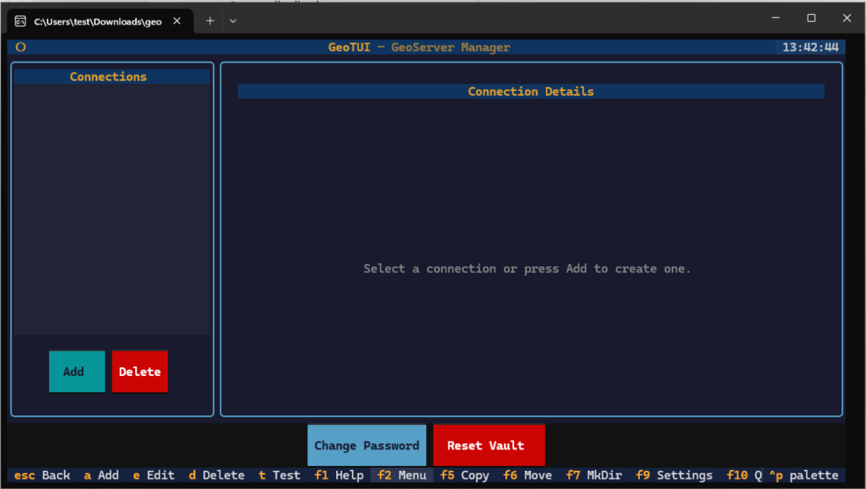Image resolution: width=866 pixels, height=489 pixels.
Task: Click the Connections panel heading
Action: pyautogui.click(x=108, y=76)
